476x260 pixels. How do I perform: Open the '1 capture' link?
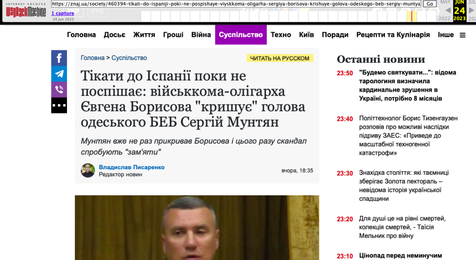pyautogui.click(x=63, y=13)
